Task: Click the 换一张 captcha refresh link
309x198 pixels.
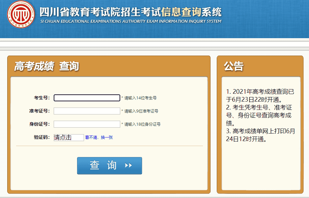Action: point(107,137)
